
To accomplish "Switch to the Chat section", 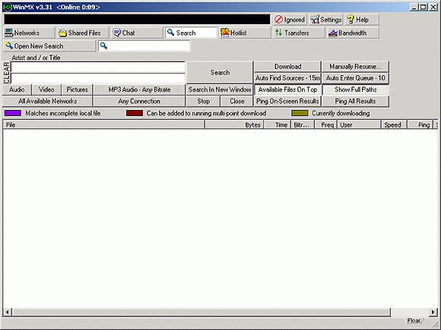I will [x=137, y=33].
